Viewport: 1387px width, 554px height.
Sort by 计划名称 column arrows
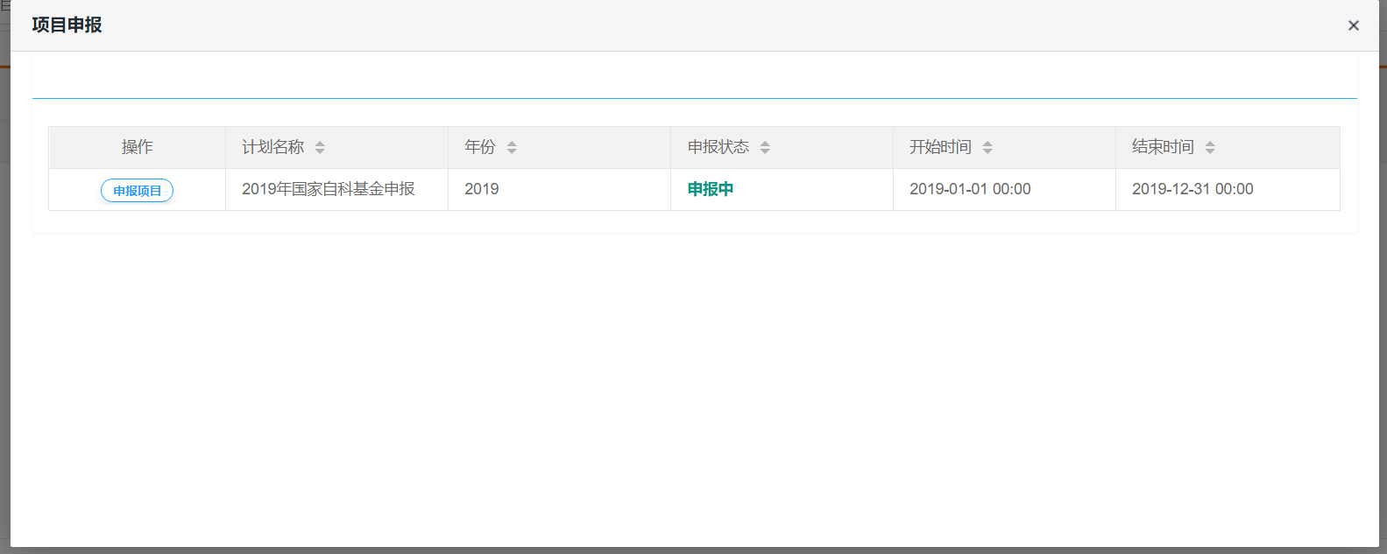point(320,147)
